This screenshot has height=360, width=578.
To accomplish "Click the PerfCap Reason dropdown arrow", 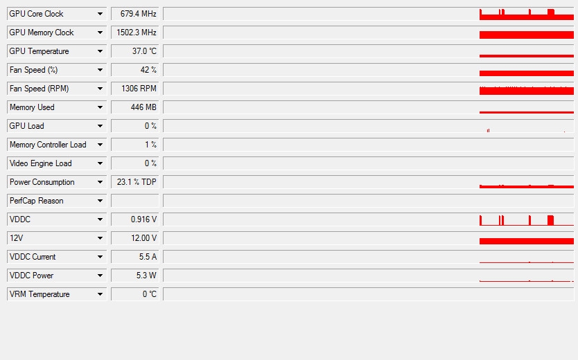I will click(100, 201).
